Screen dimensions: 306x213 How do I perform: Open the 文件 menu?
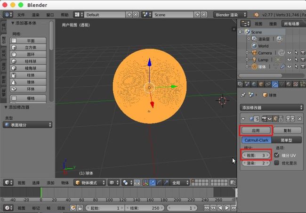coord(21,15)
